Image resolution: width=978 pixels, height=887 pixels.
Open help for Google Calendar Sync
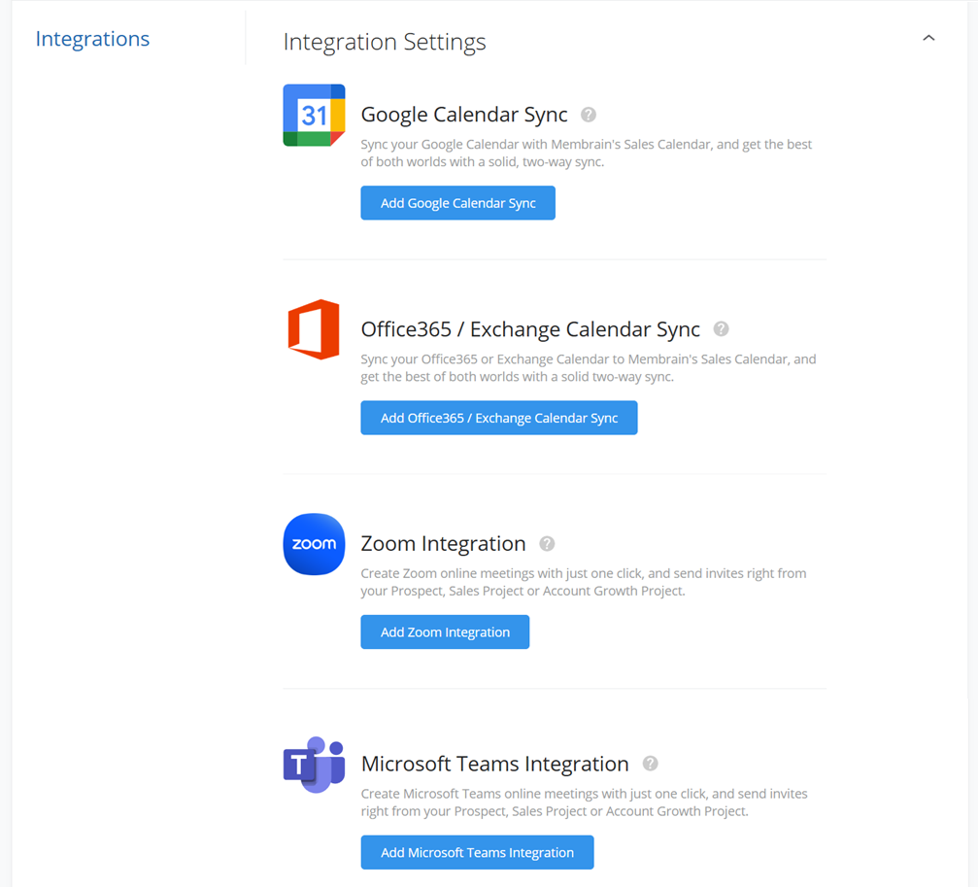pos(589,115)
